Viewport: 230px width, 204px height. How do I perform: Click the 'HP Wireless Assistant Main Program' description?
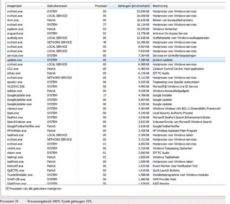175,131
